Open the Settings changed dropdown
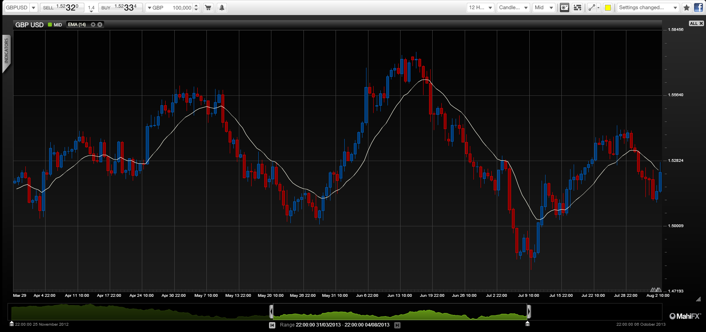This screenshot has height=332, width=706. tap(648, 8)
